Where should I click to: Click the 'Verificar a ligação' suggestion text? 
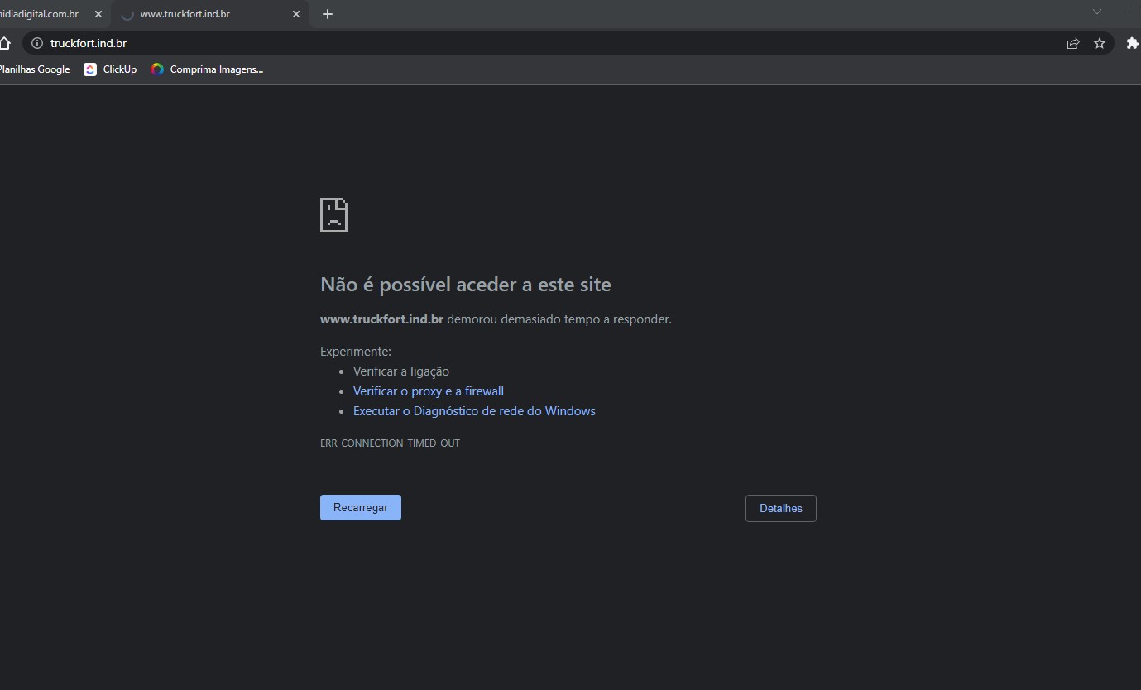tap(401, 371)
